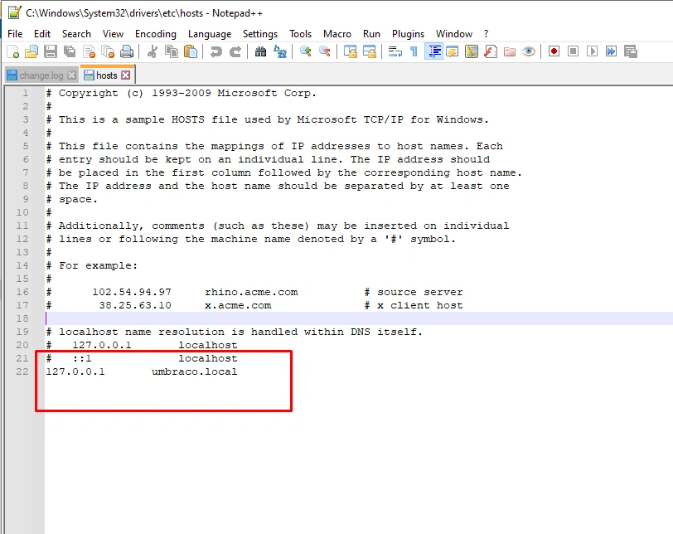Cut selection with scissors icon
The width and height of the screenshot is (673, 534).
tap(152, 51)
